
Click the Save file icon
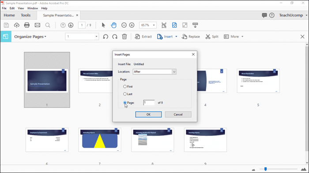pyautogui.click(x=6, y=25)
